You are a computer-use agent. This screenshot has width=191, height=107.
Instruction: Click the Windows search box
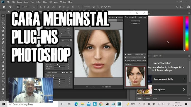point(33,104)
